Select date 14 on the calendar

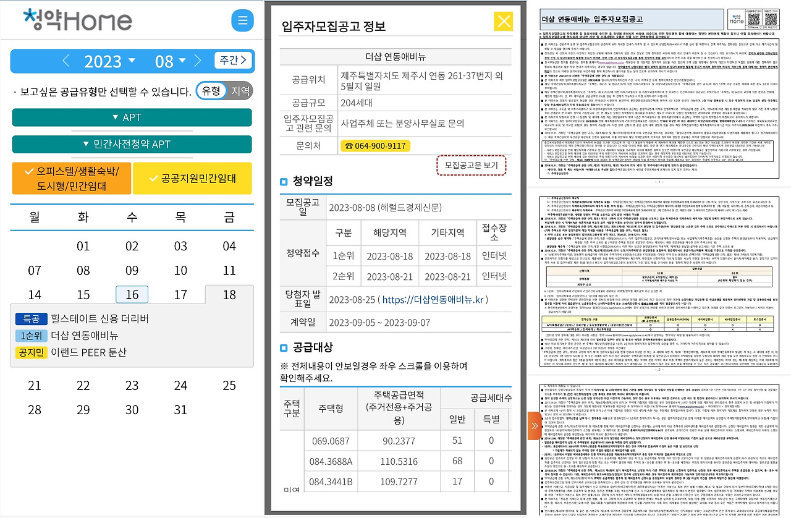coord(35,294)
